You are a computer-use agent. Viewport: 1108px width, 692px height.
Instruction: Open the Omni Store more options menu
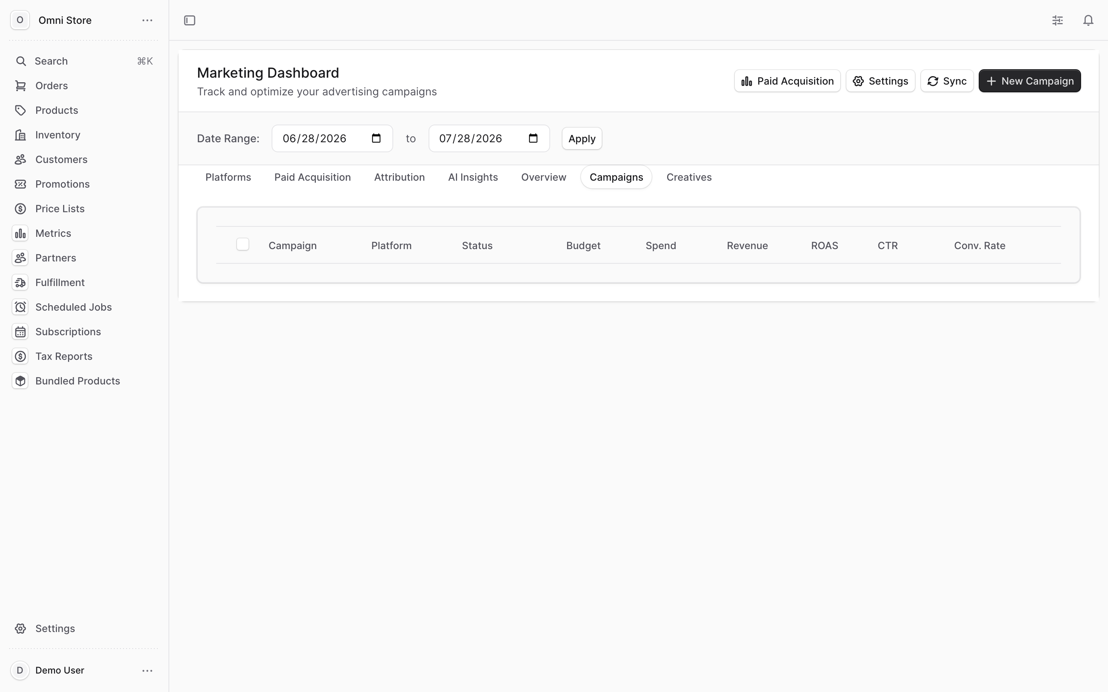tap(147, 20)
